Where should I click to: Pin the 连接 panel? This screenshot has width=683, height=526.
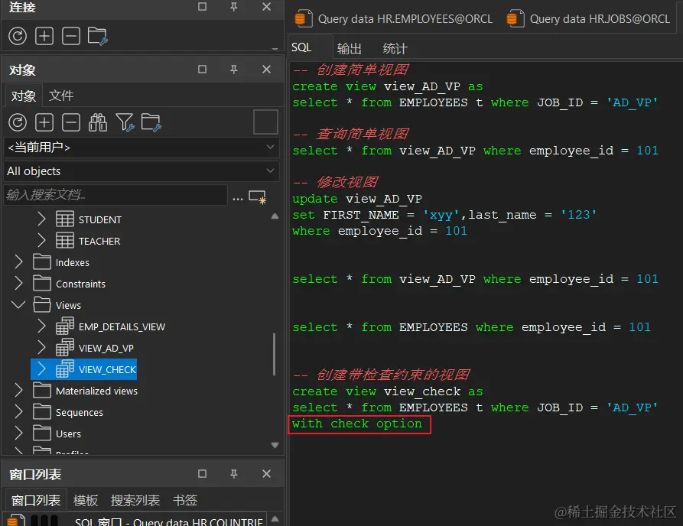(x=234, y=7)
